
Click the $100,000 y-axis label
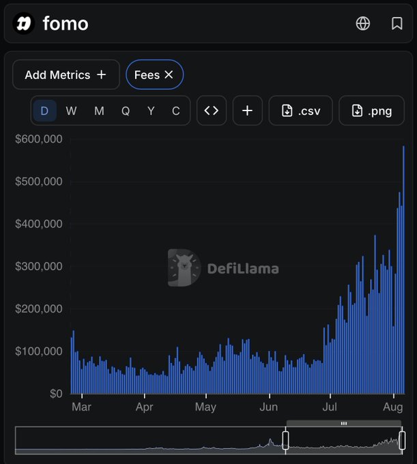pyautogui.click(x=39, y=351)
